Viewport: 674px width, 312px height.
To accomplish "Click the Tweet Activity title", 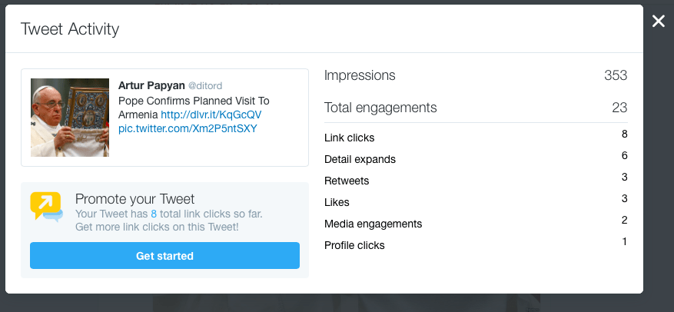I will 70,29.
